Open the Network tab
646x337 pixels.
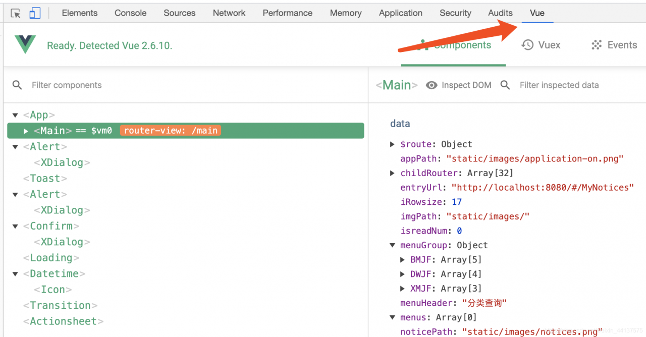coord(229,13)
